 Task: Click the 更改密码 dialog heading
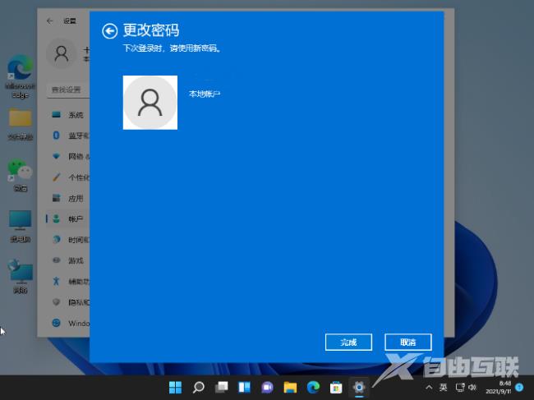coord(151,30)
